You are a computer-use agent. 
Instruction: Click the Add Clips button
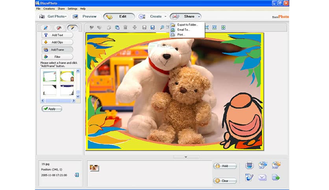(57, 42)
